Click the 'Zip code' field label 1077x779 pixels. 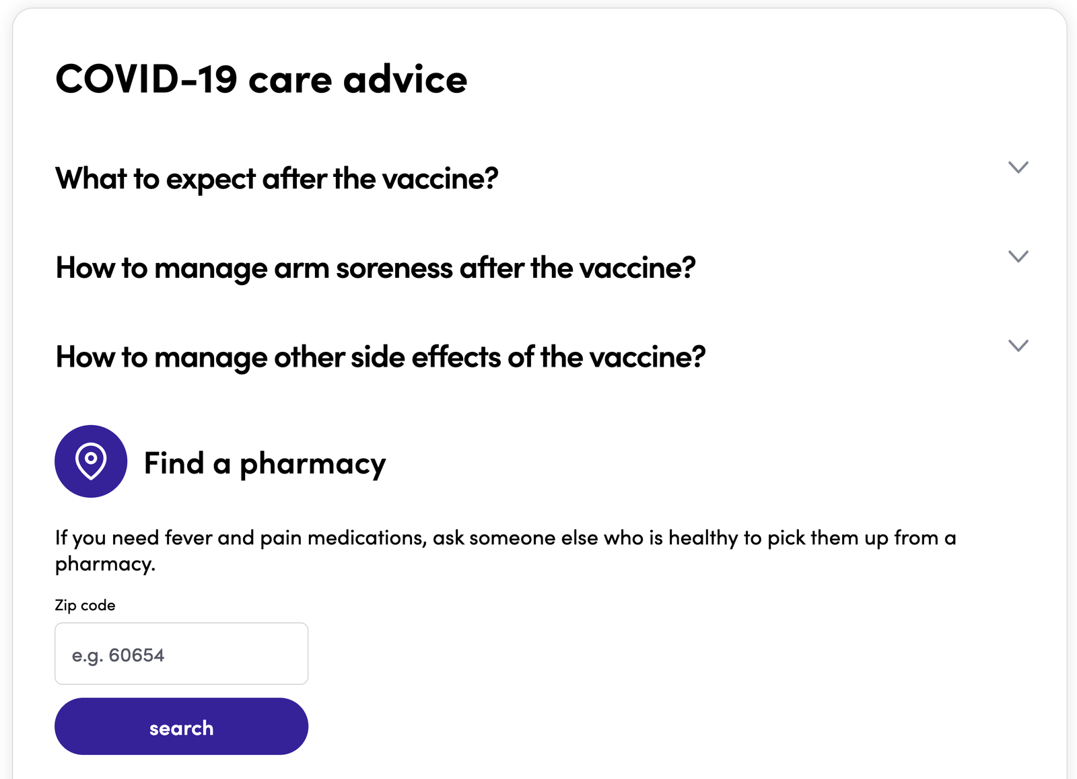click(x=85, y=605)
